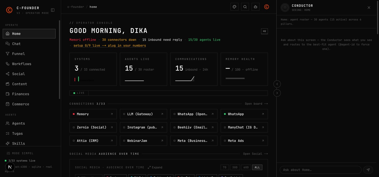Screen dimensions: 379x177
Task: Click the orange C profile icon in header
Action: [x=267, y=7]
